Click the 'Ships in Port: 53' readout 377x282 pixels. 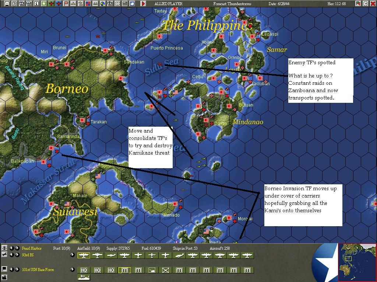[185, 248]
